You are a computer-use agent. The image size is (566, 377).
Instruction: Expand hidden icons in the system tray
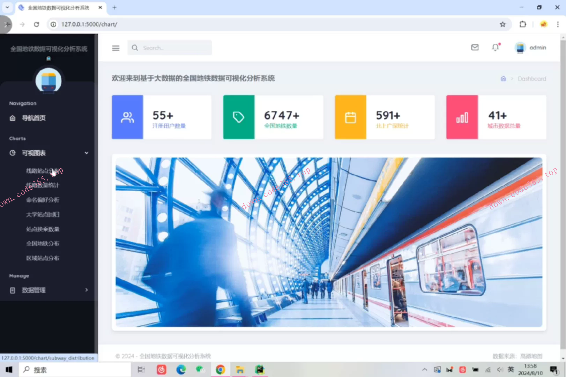pyautogui.click(x=425, y=369)
